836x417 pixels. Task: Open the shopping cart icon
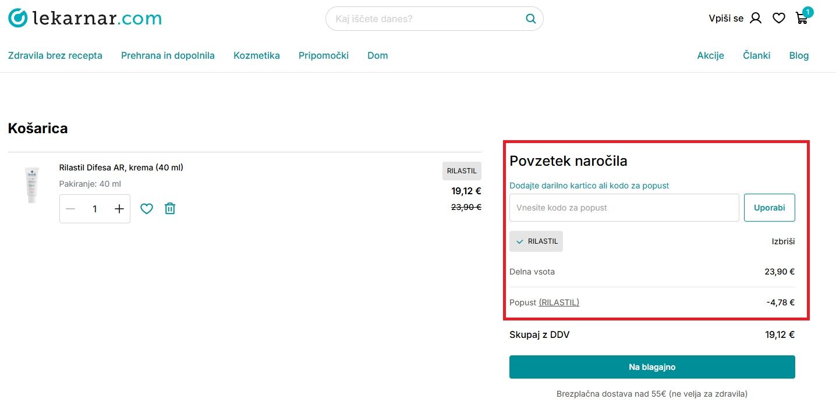point(802,18)
